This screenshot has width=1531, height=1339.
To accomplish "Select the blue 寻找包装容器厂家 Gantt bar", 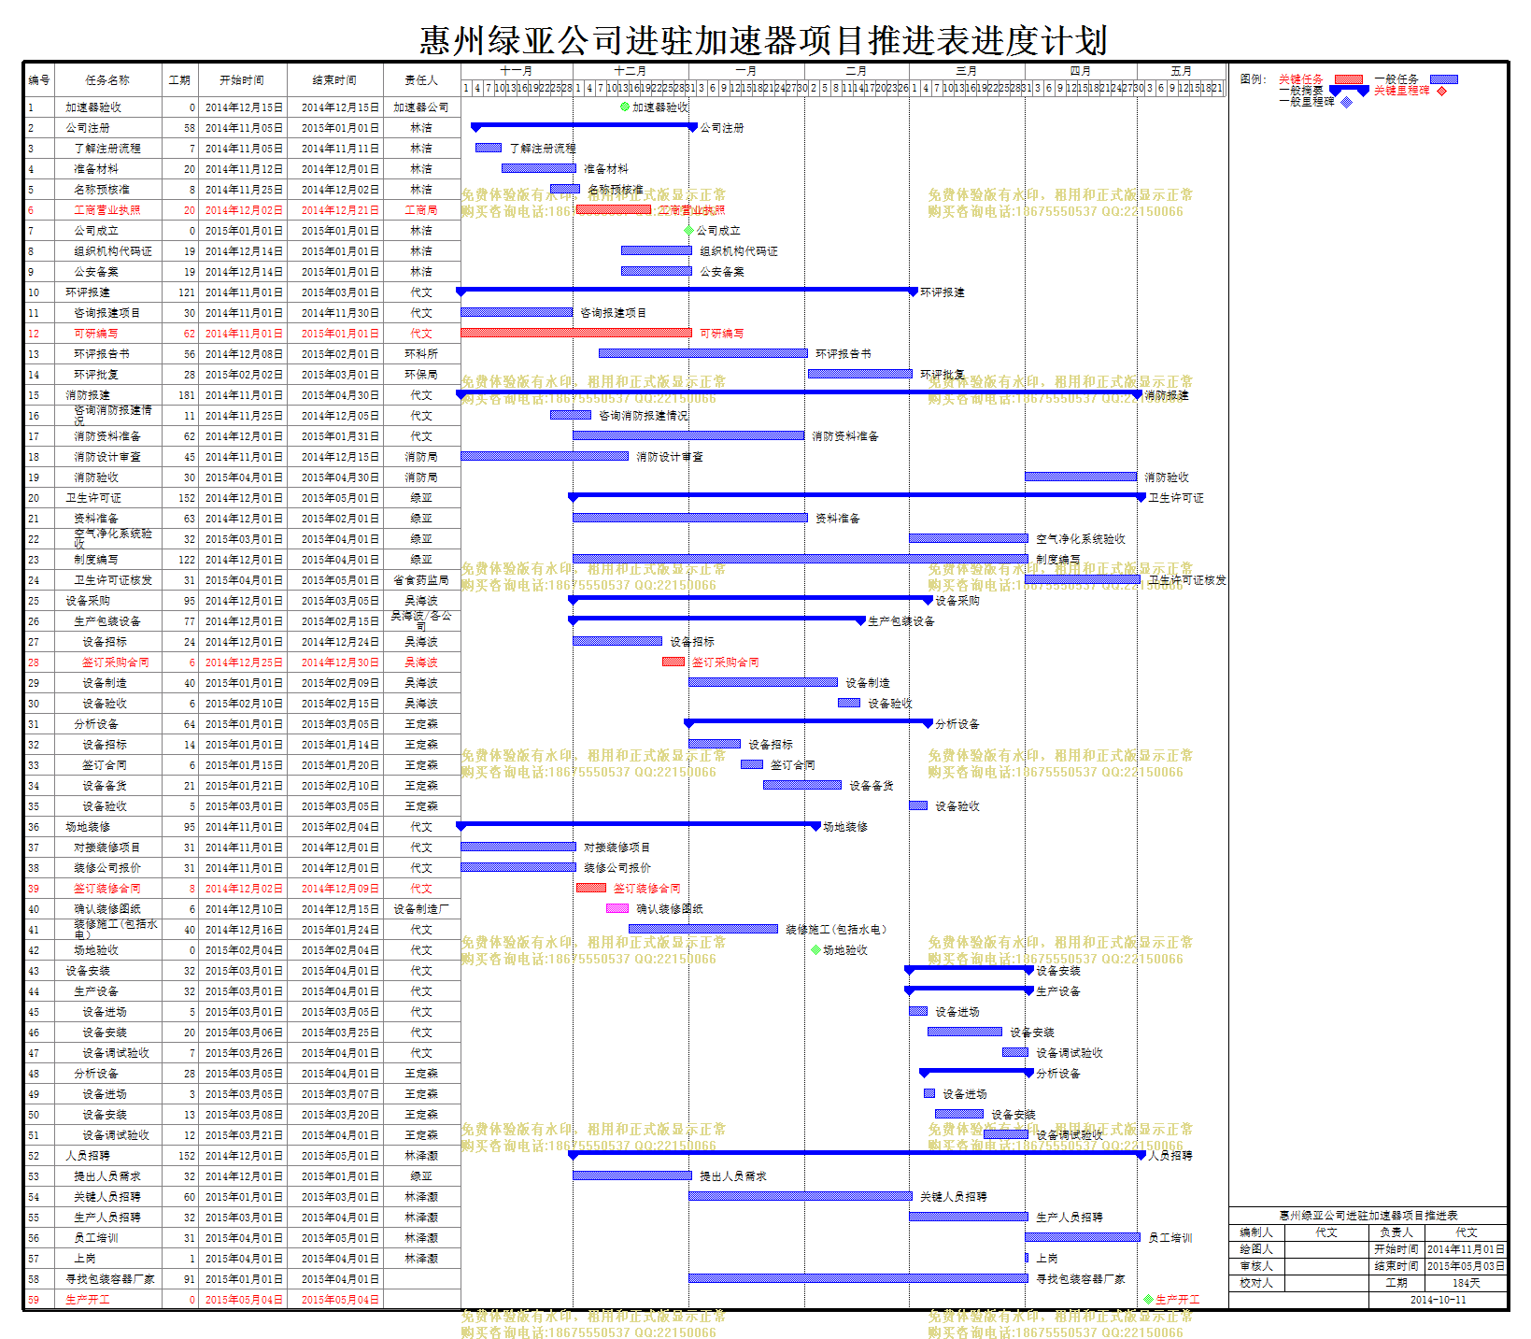I will pos(858,1278).
